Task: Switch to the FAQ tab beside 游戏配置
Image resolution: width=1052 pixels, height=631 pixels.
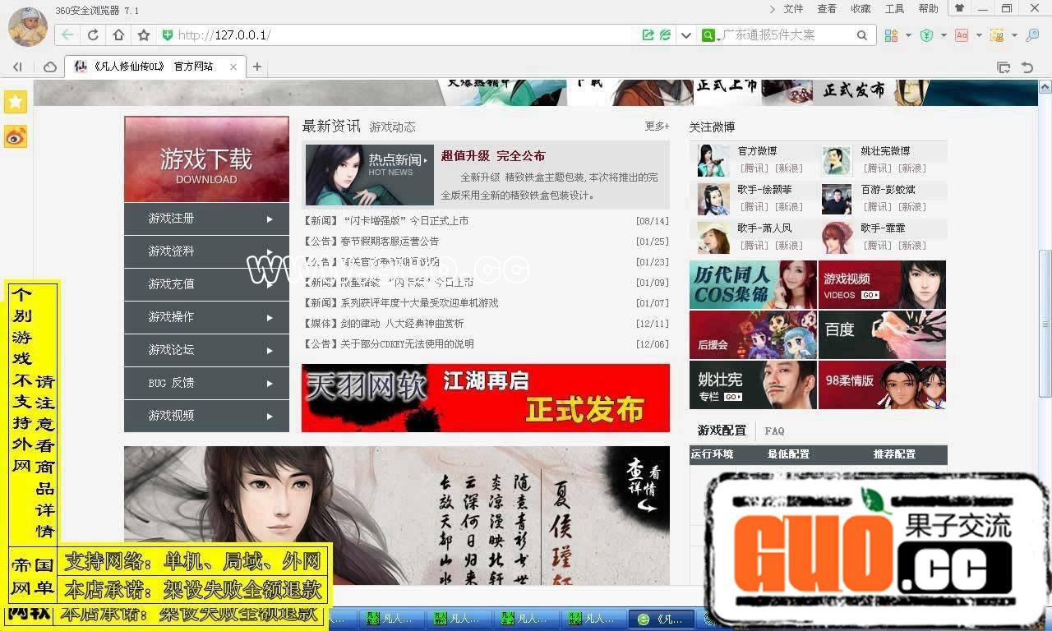Action: 774,431
